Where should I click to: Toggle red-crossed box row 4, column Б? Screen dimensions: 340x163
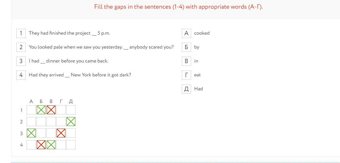[41, 145]
